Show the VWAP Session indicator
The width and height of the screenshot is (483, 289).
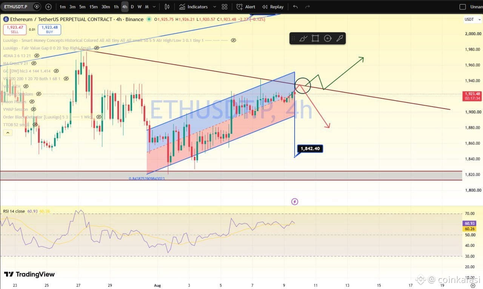click(x=34, y=109)
